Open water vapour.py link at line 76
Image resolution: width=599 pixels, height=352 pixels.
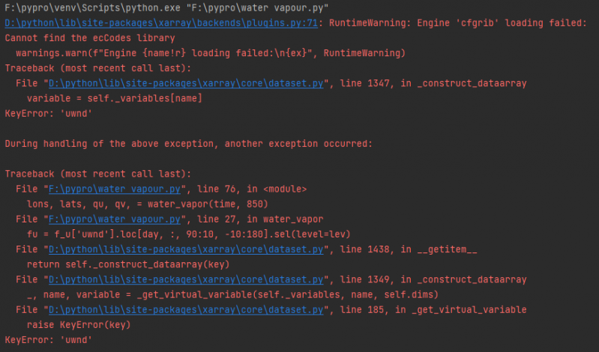tap(115, 189)
